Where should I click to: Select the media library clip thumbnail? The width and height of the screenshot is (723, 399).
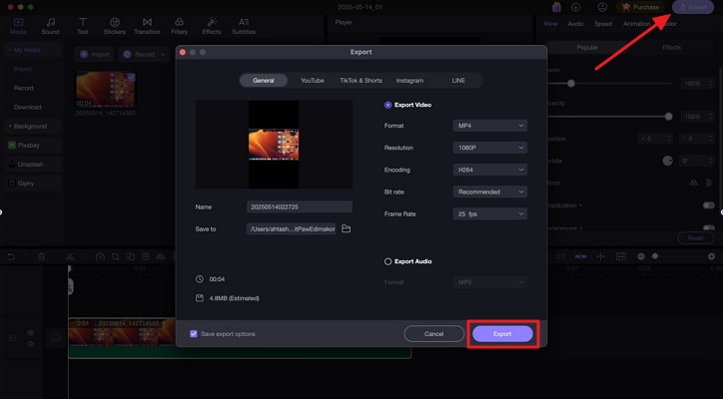106,90
